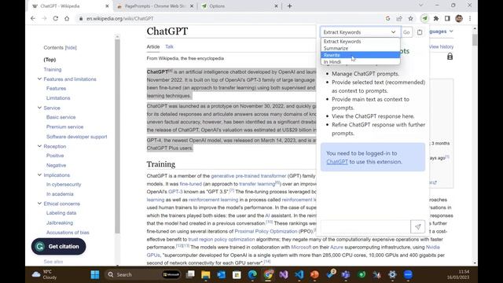Viewport: 503px width, 283px height.
Task: Open a new browser tab
Action: point(289,6)
